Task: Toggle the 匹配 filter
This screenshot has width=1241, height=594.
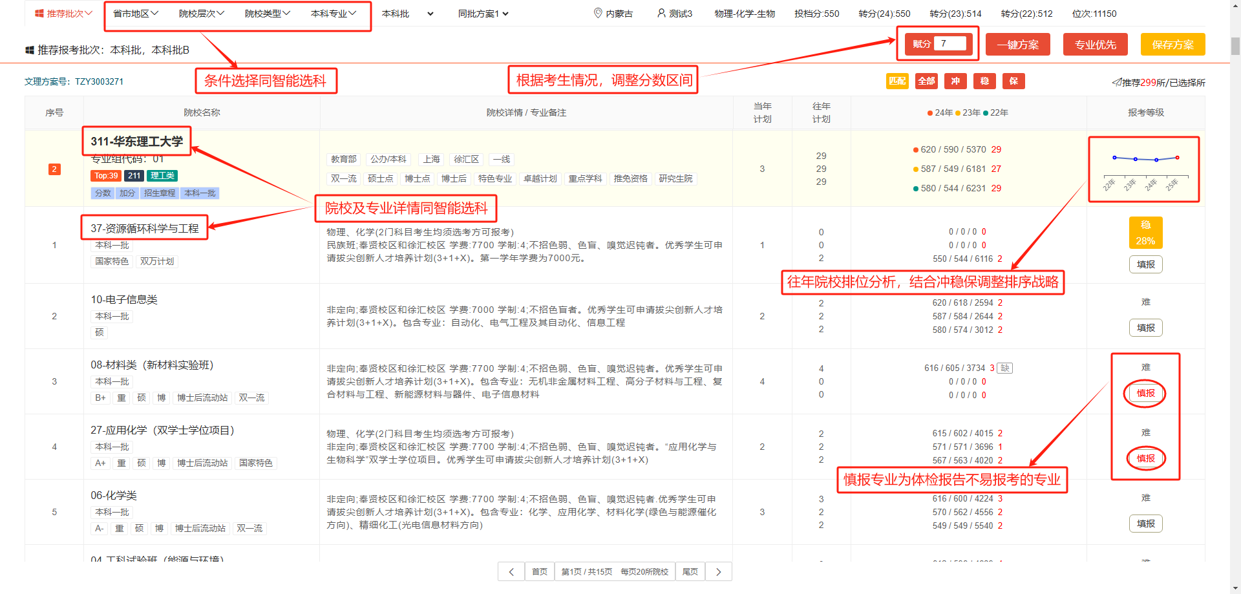Action: tap(897, 81)
